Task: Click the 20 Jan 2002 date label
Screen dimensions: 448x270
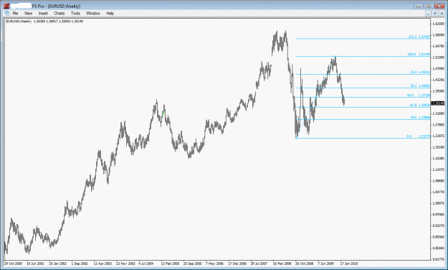Action: point(58,264)
